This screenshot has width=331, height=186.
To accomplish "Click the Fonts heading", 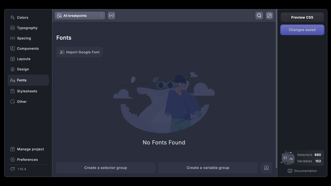I will pyautogui.click(x=64, y=38).
